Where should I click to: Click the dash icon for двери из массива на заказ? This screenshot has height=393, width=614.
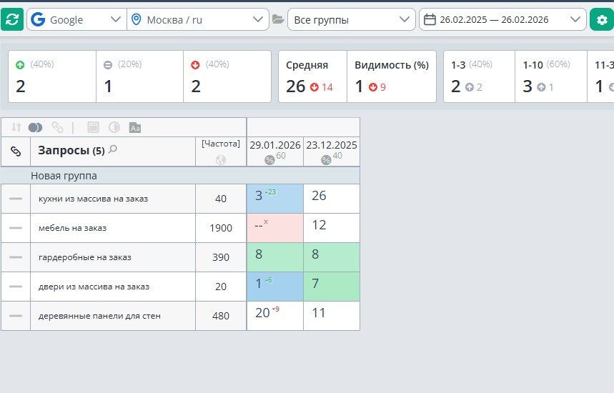(x=16, y=287)
